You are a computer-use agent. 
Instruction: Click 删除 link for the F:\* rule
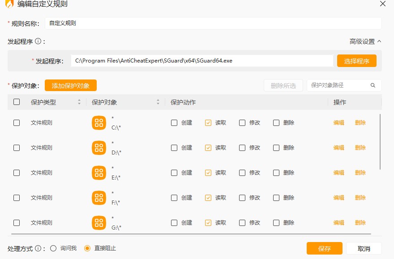(360, 198)
